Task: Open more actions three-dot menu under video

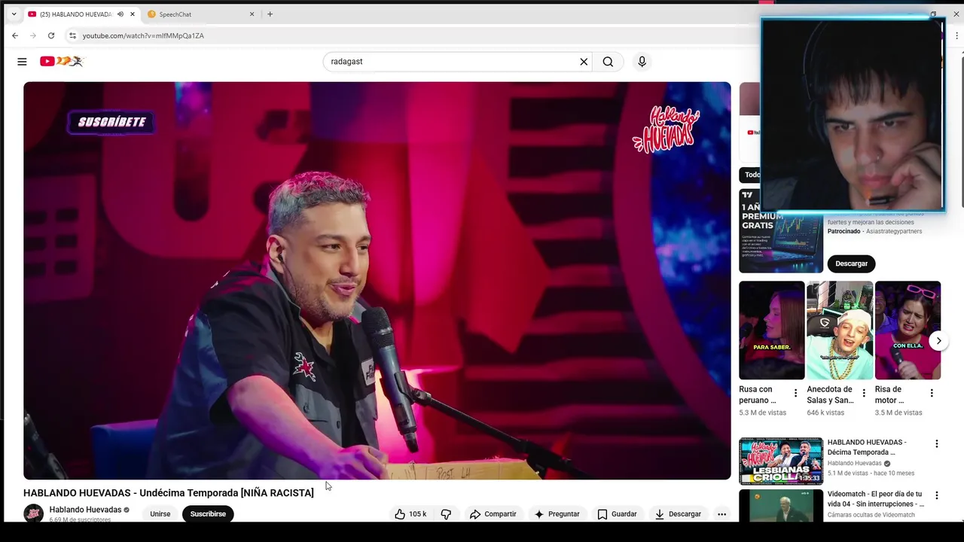Action: [721, 514]
